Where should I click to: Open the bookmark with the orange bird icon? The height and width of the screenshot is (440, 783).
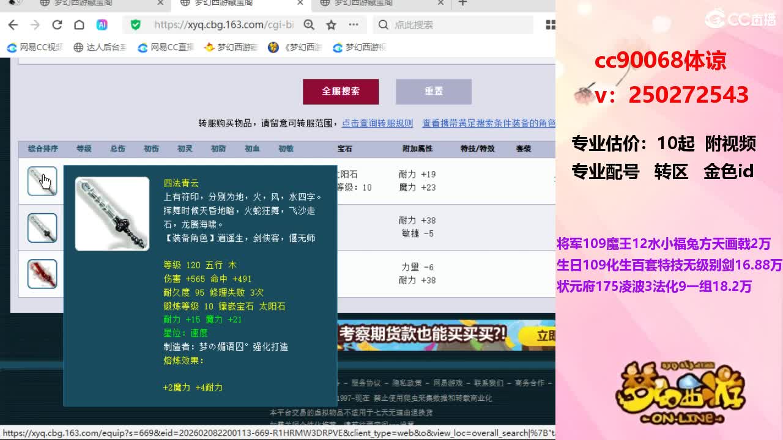231,47
